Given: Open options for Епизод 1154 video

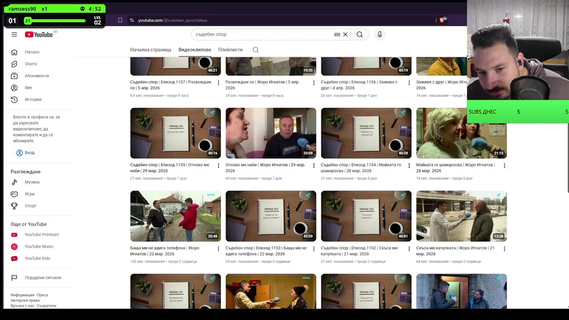Looking at the screenshot, I should [409, 165].
